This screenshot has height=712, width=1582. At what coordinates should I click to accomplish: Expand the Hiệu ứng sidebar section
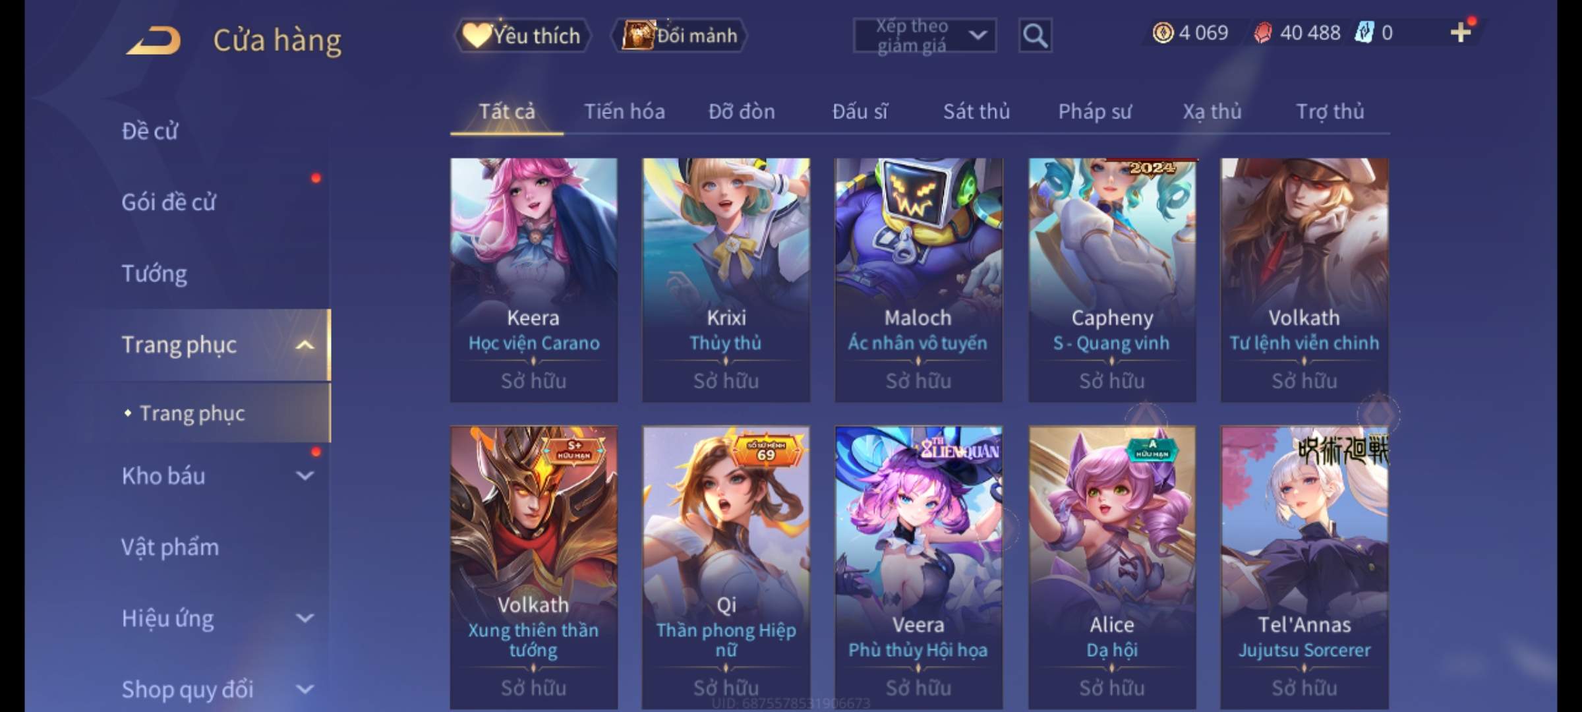click(305, 618)
